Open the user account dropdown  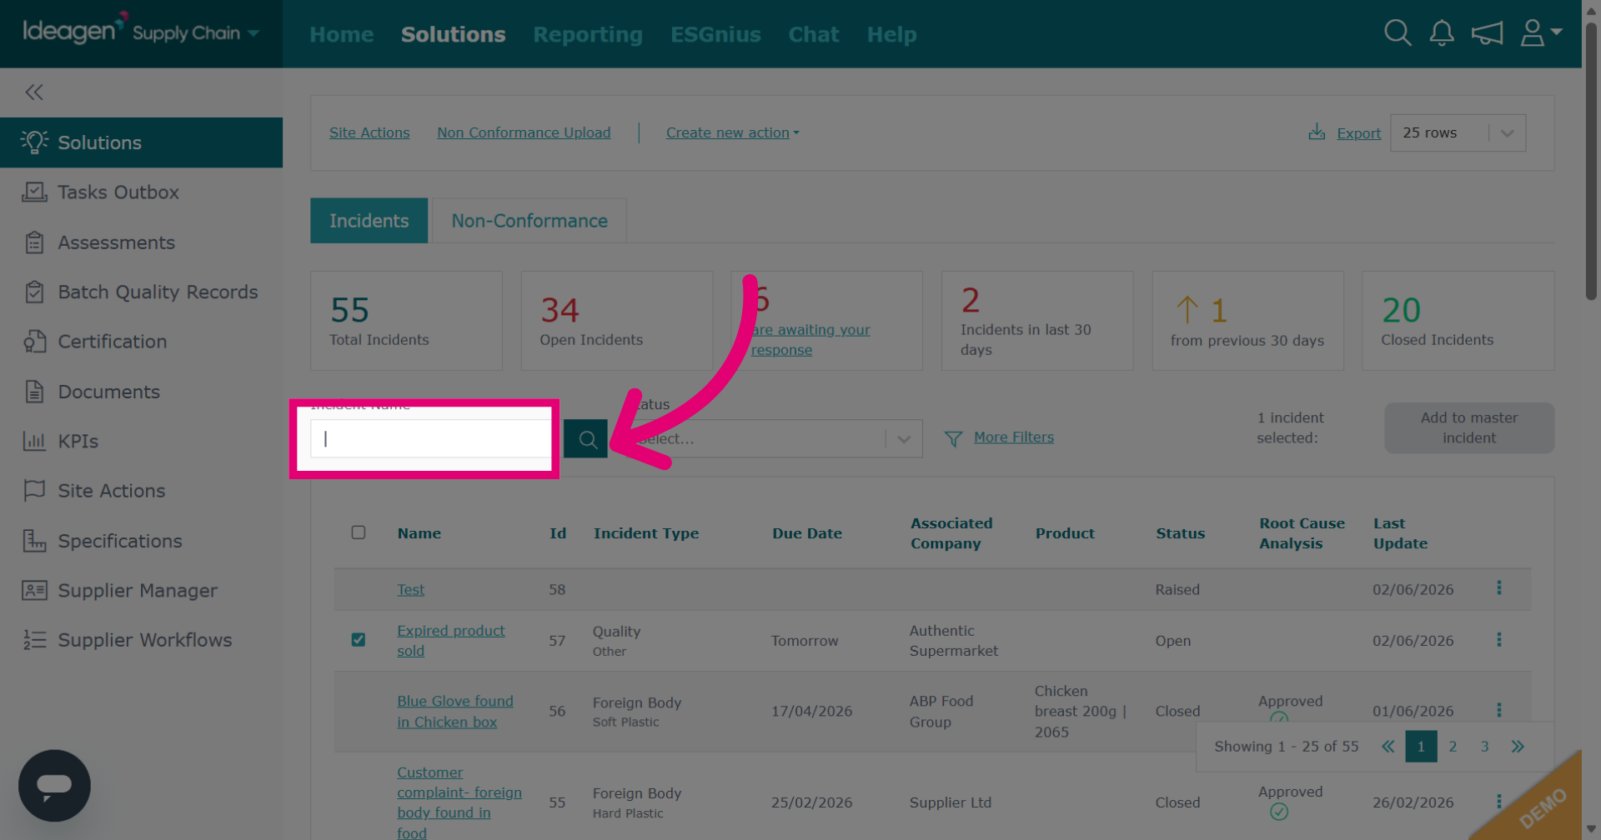pos(1541,33)
